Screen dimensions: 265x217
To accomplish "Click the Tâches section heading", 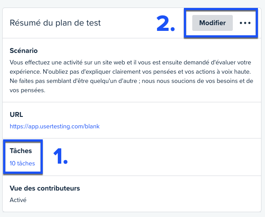I will [x=21, y=150].
